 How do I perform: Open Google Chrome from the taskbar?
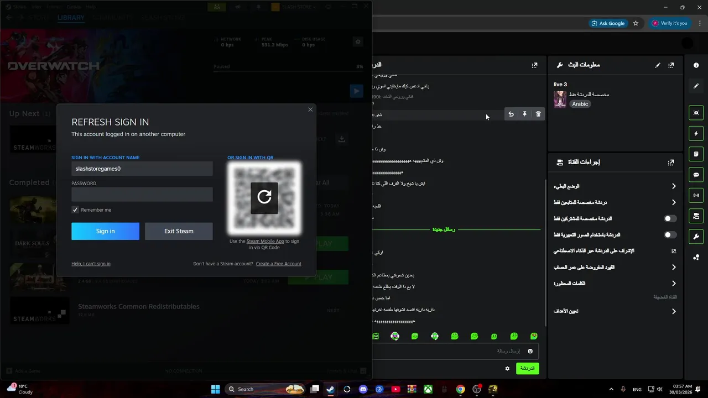pyautogui.click(x=460, y=389)
